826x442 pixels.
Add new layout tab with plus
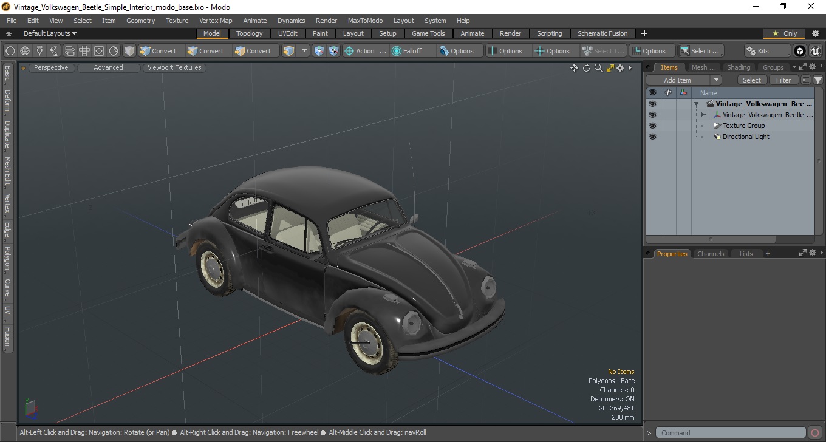(644, 33)
